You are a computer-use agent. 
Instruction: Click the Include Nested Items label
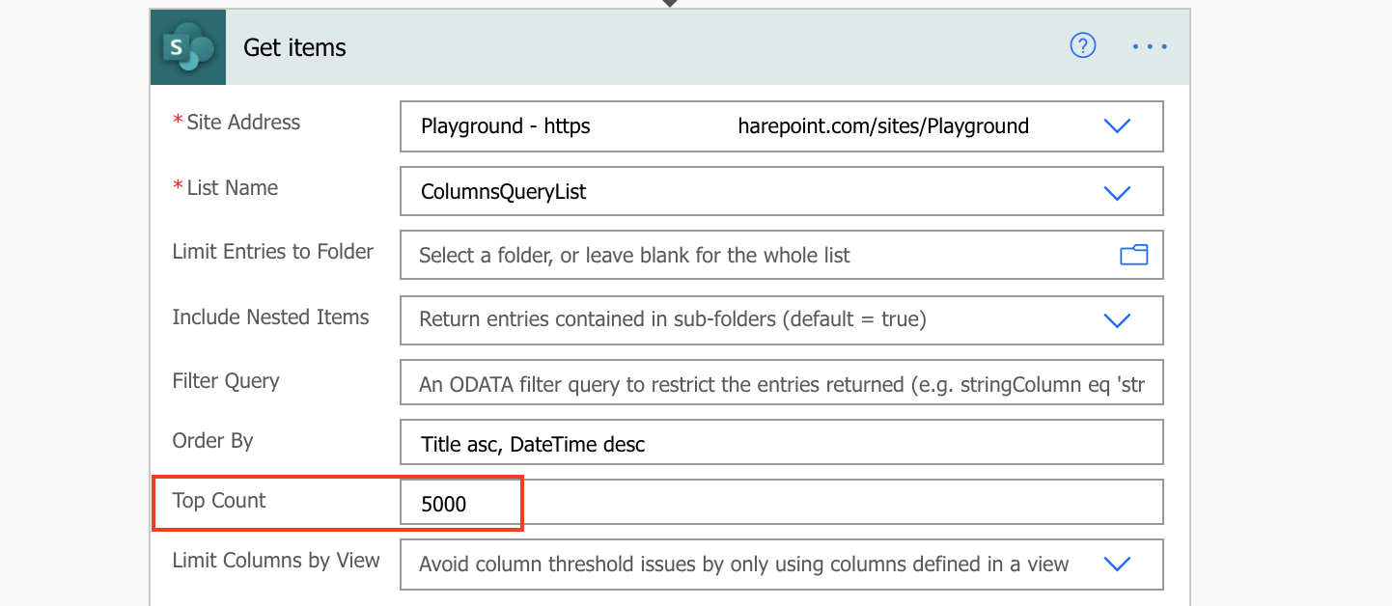(x=270, y=317)
